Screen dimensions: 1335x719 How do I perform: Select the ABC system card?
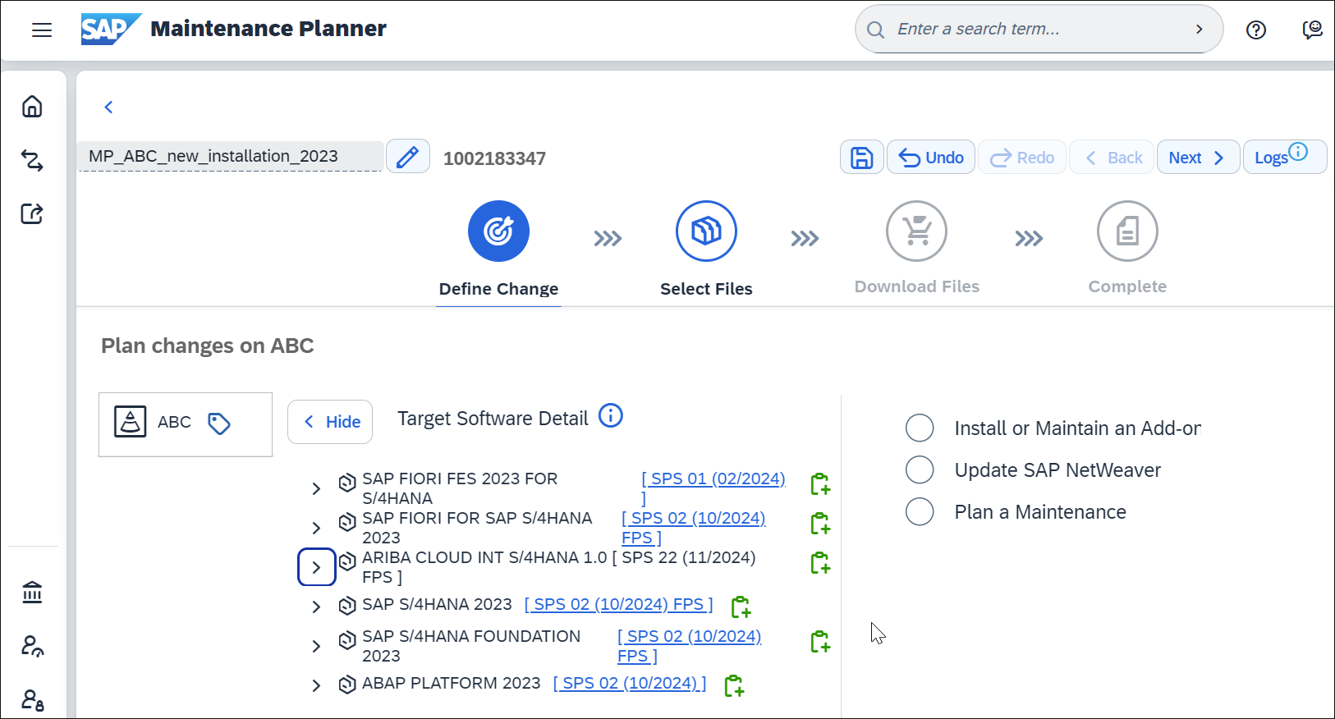click(186, 424)
